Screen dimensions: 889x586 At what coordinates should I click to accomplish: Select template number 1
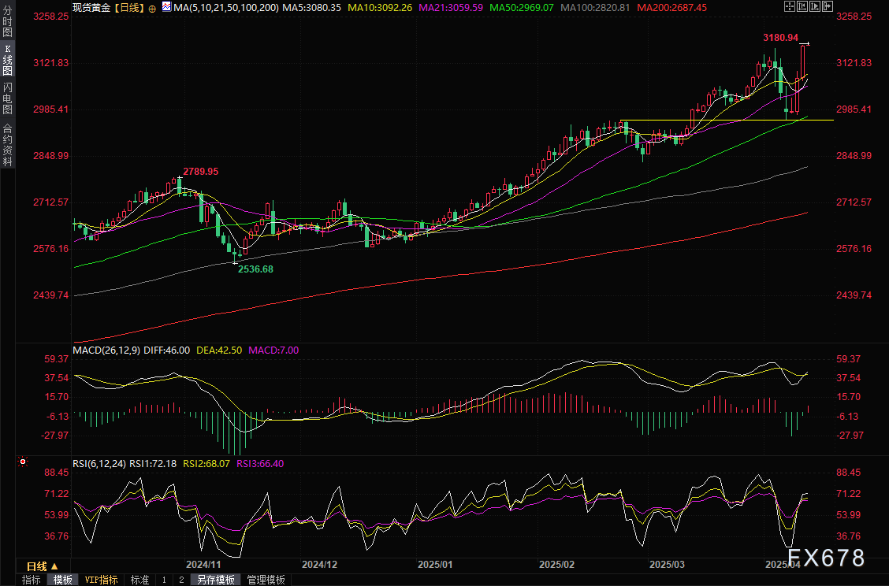(x=164, y=580)
